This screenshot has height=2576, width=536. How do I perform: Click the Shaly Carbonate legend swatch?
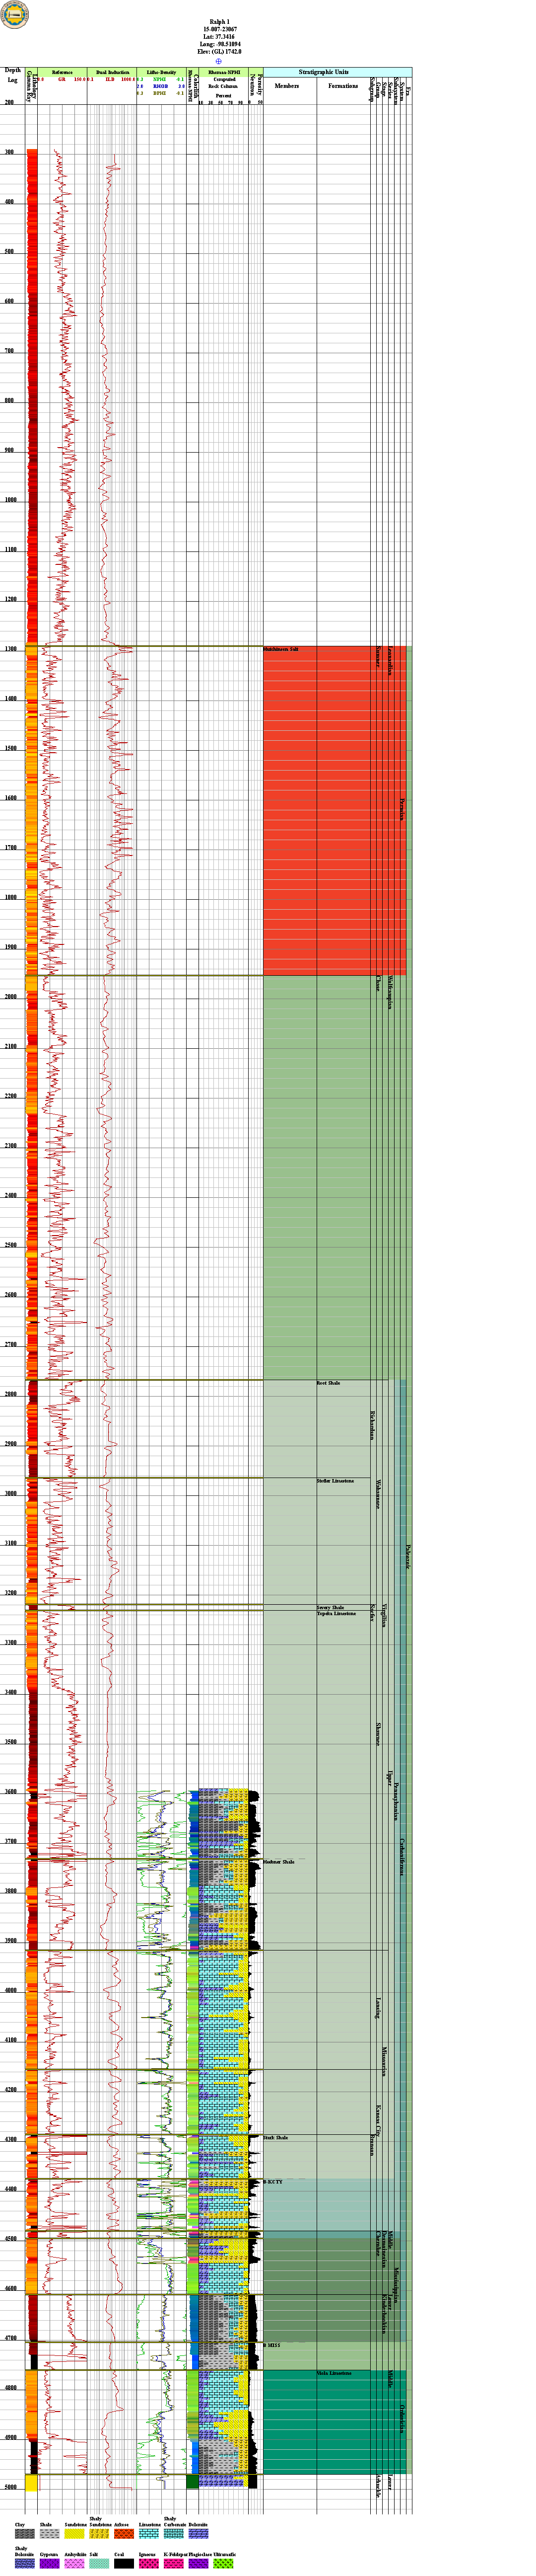pos(174,2534)
